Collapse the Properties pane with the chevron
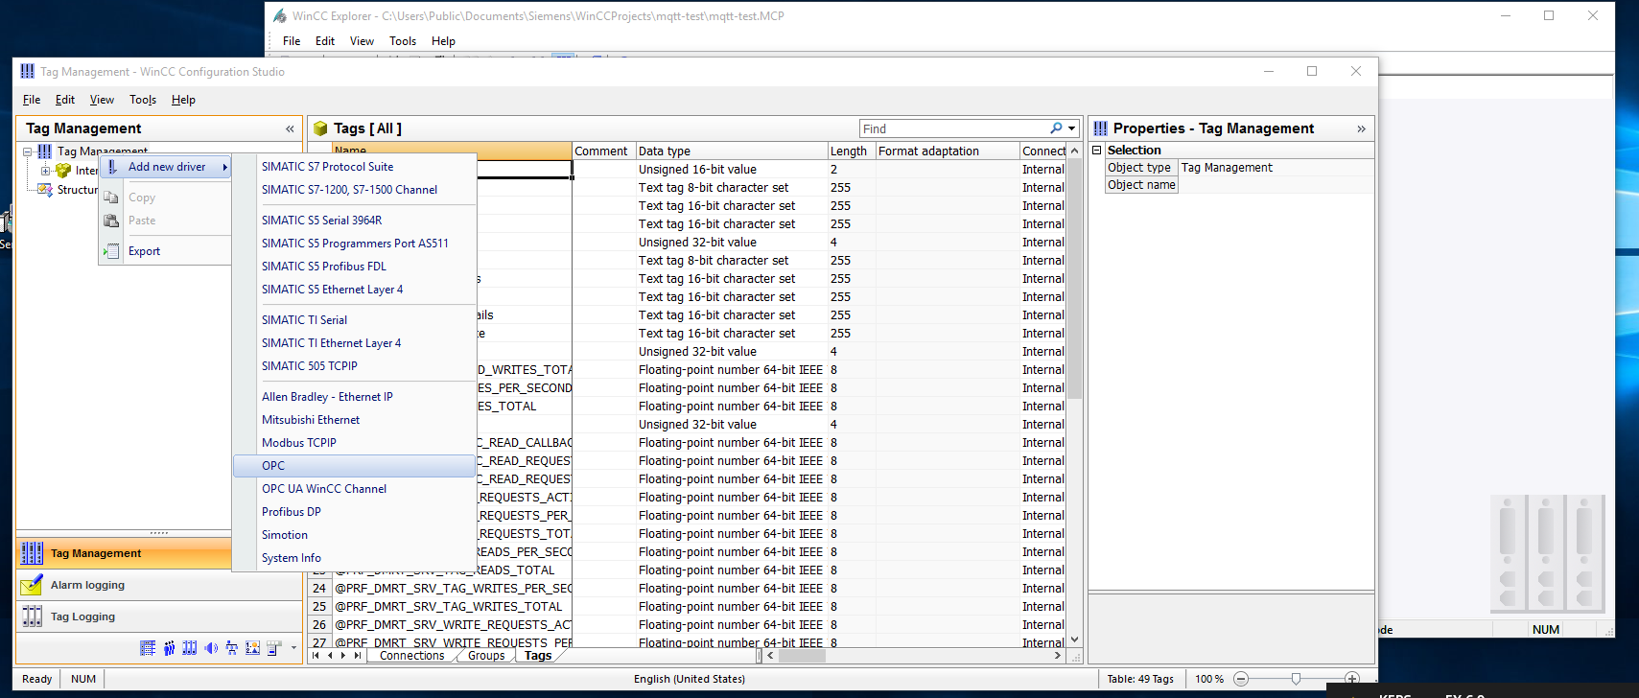The image size is (1639, 698). coord(1361,128)
